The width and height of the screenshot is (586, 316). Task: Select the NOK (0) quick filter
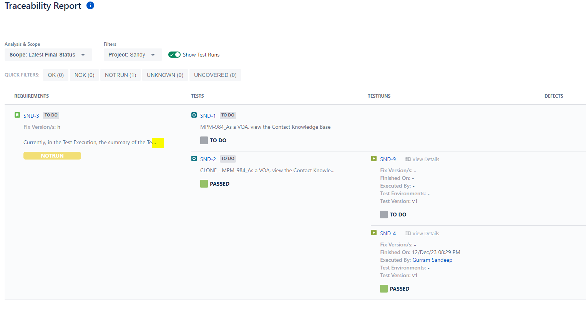pos(84,75)
